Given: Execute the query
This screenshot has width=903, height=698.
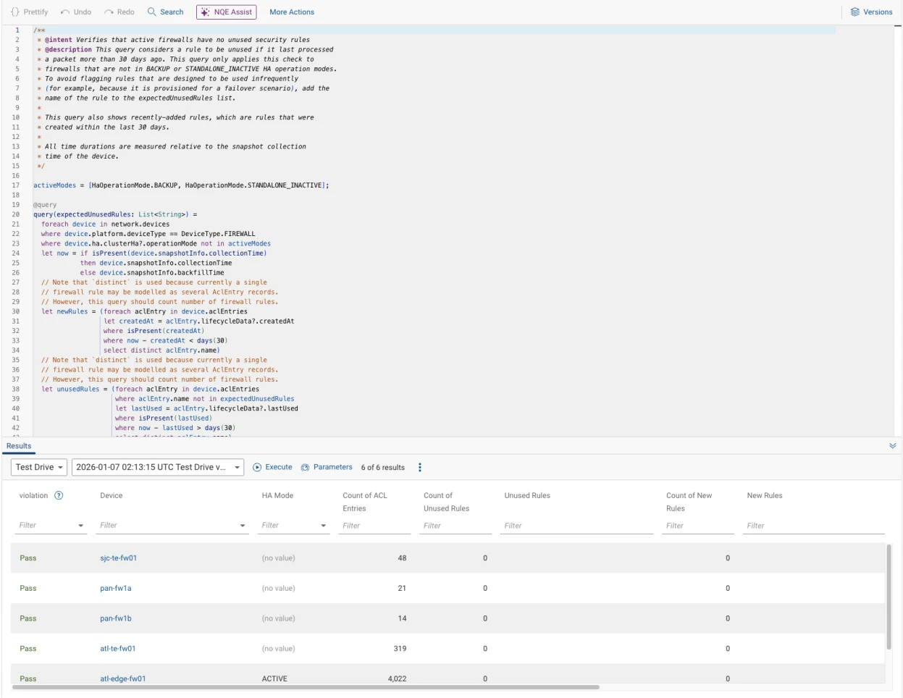Looking at the screenshot, I should 272,467.
